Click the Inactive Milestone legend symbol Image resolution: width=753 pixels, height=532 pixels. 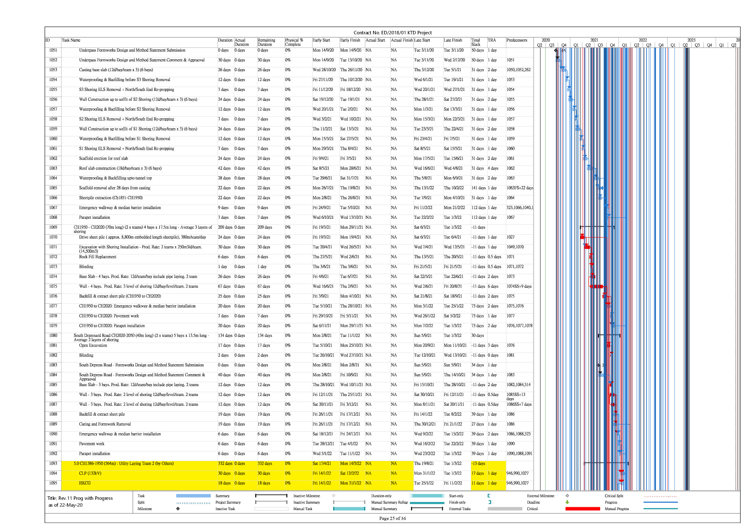click(x=334, y=496)
